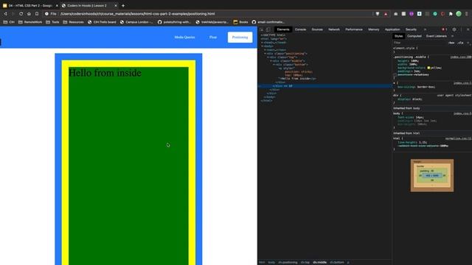Screen dimensions: 472x265
Task: Open DevTools kebab menu icon
Action: coord(461,29)
